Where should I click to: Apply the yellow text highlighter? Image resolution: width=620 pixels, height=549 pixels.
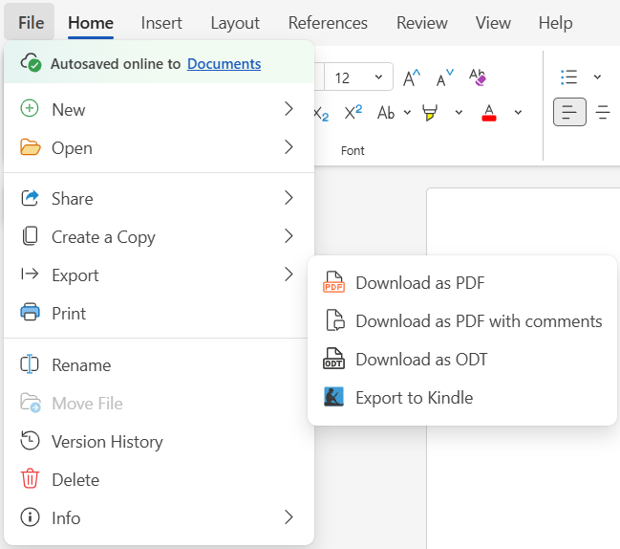pyautogui.click(x=430, y=113)
